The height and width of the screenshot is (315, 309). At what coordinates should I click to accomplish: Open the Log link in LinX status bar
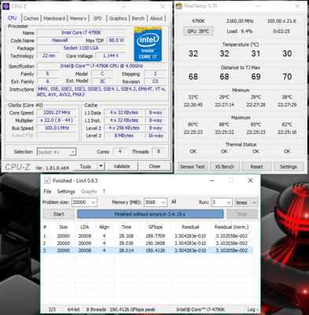[x=252, y=309]
